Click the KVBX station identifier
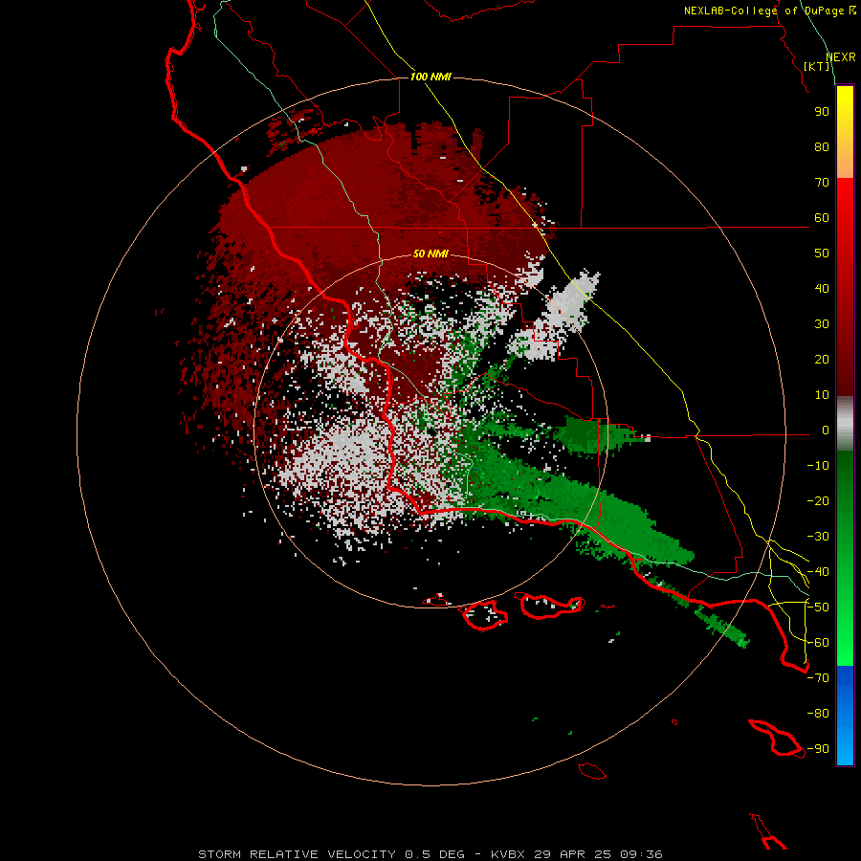 [508, 854]
